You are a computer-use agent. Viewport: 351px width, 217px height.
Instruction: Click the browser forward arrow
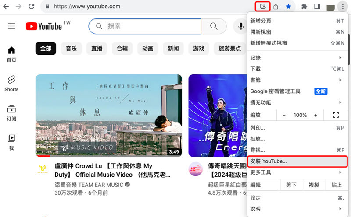point(19,6)
